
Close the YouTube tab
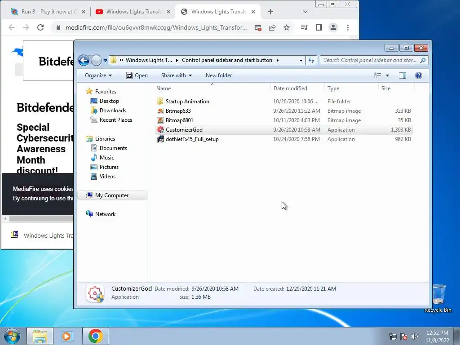168,12
